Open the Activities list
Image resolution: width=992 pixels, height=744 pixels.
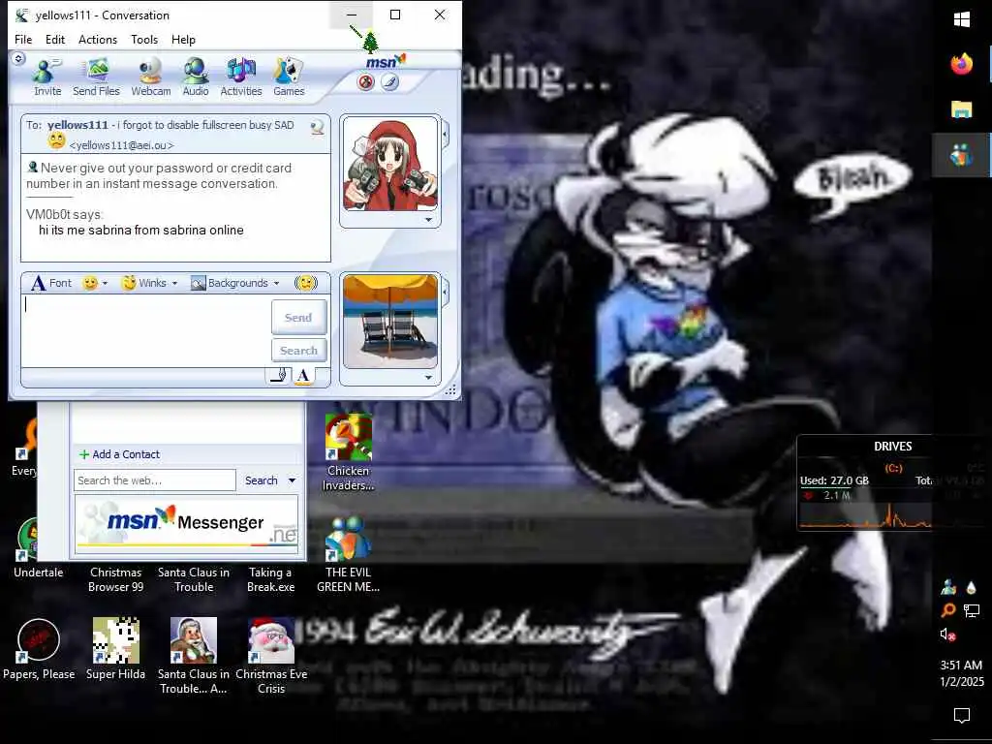coord(241,77)
